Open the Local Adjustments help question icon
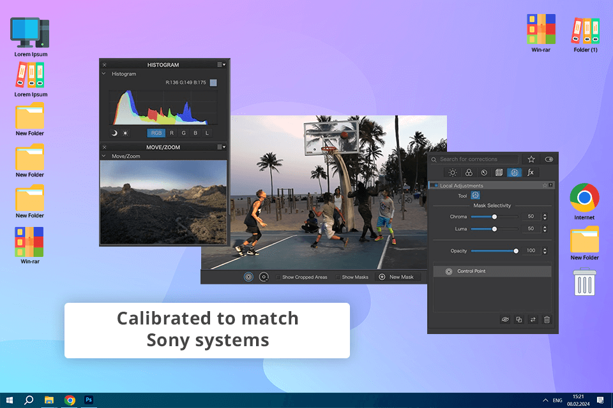The image size is (613, 408). pos(550,186)
